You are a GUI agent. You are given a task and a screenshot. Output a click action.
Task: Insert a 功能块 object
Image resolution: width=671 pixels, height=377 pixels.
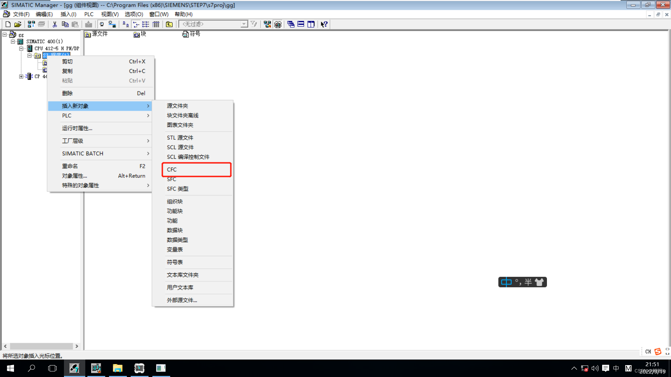[x=193, y=211]
